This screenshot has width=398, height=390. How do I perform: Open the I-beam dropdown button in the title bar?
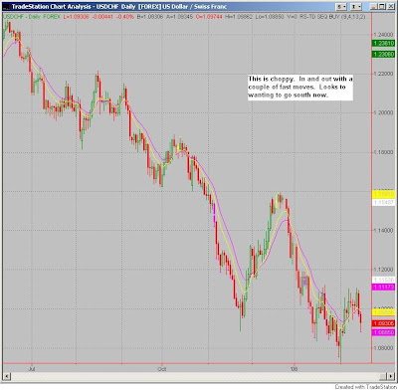point(356,7)
